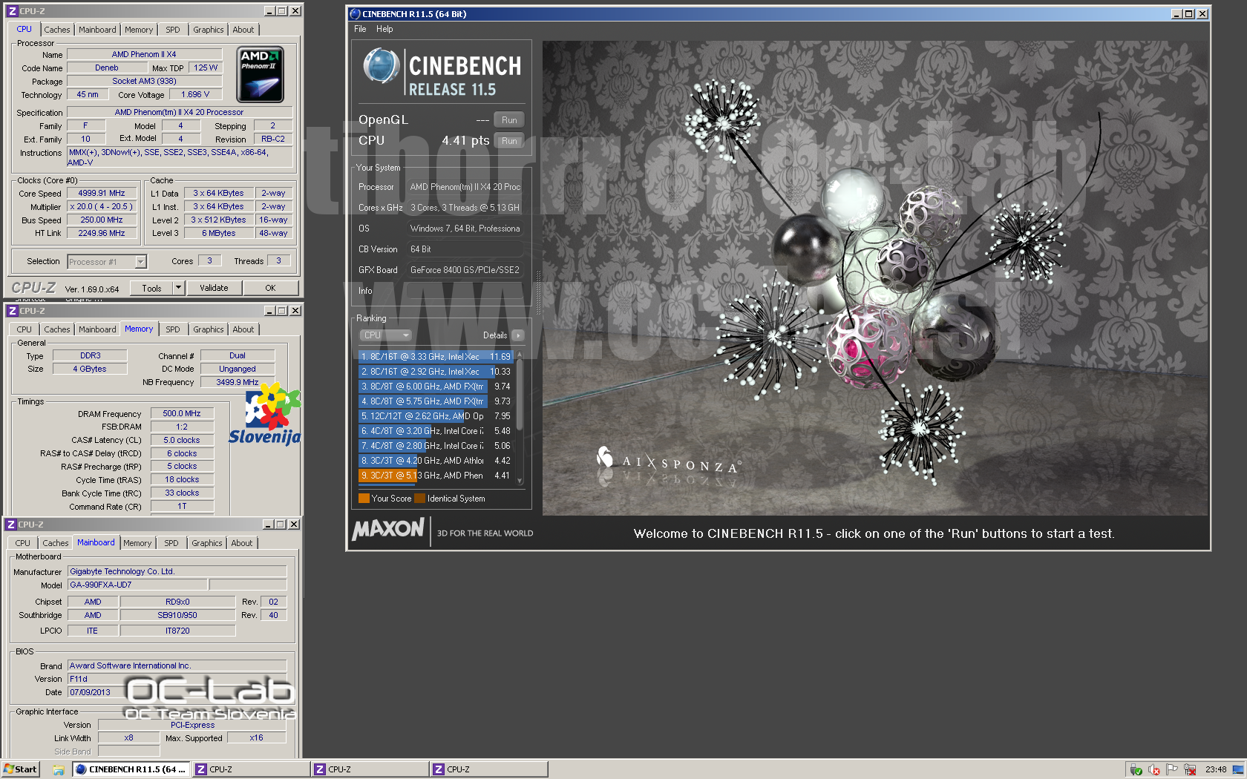Open Graphics tab in top CPU-Z window

click(x=208, y=30)
